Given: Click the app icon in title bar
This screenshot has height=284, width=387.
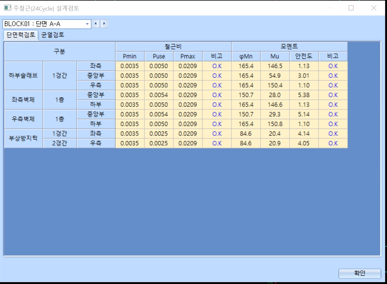Looking at the screenshot, I should [x=7, y=8].
